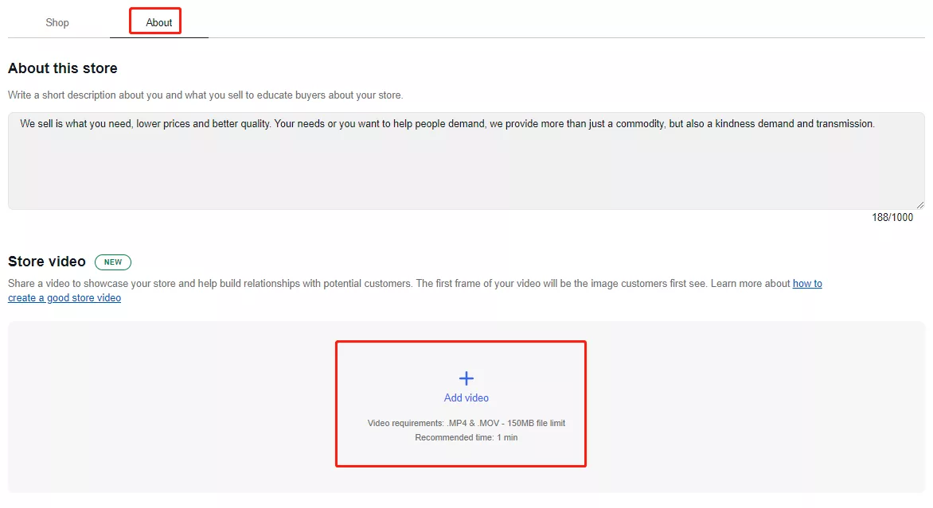Open the "how to" help link
The height and width of the screenshot is (508, 933).
click(807, 284)
